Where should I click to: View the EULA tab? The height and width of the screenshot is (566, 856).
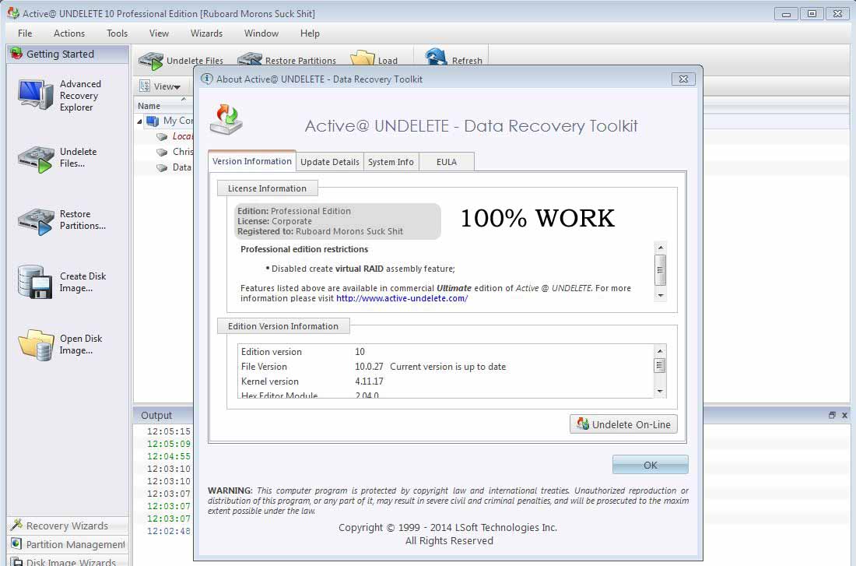(x=446, y=161)
